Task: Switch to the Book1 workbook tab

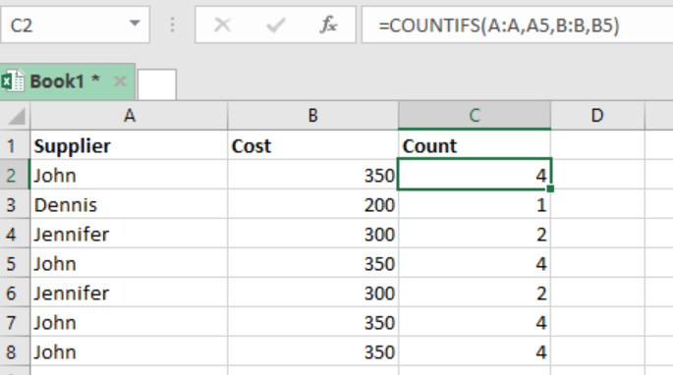Action: click(x=68, y=81)
